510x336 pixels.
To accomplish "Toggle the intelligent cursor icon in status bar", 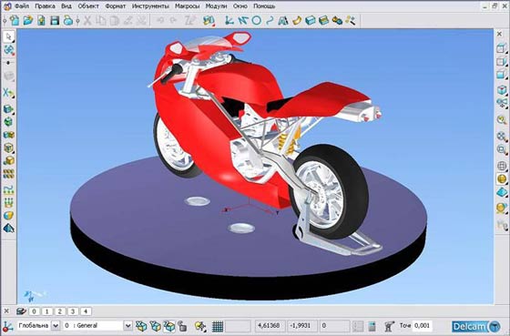I will coord(200,326).
